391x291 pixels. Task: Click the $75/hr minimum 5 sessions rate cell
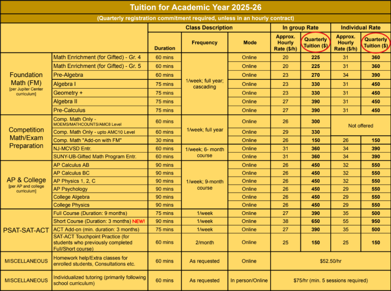pyautogui.click(x=331, y=280)
